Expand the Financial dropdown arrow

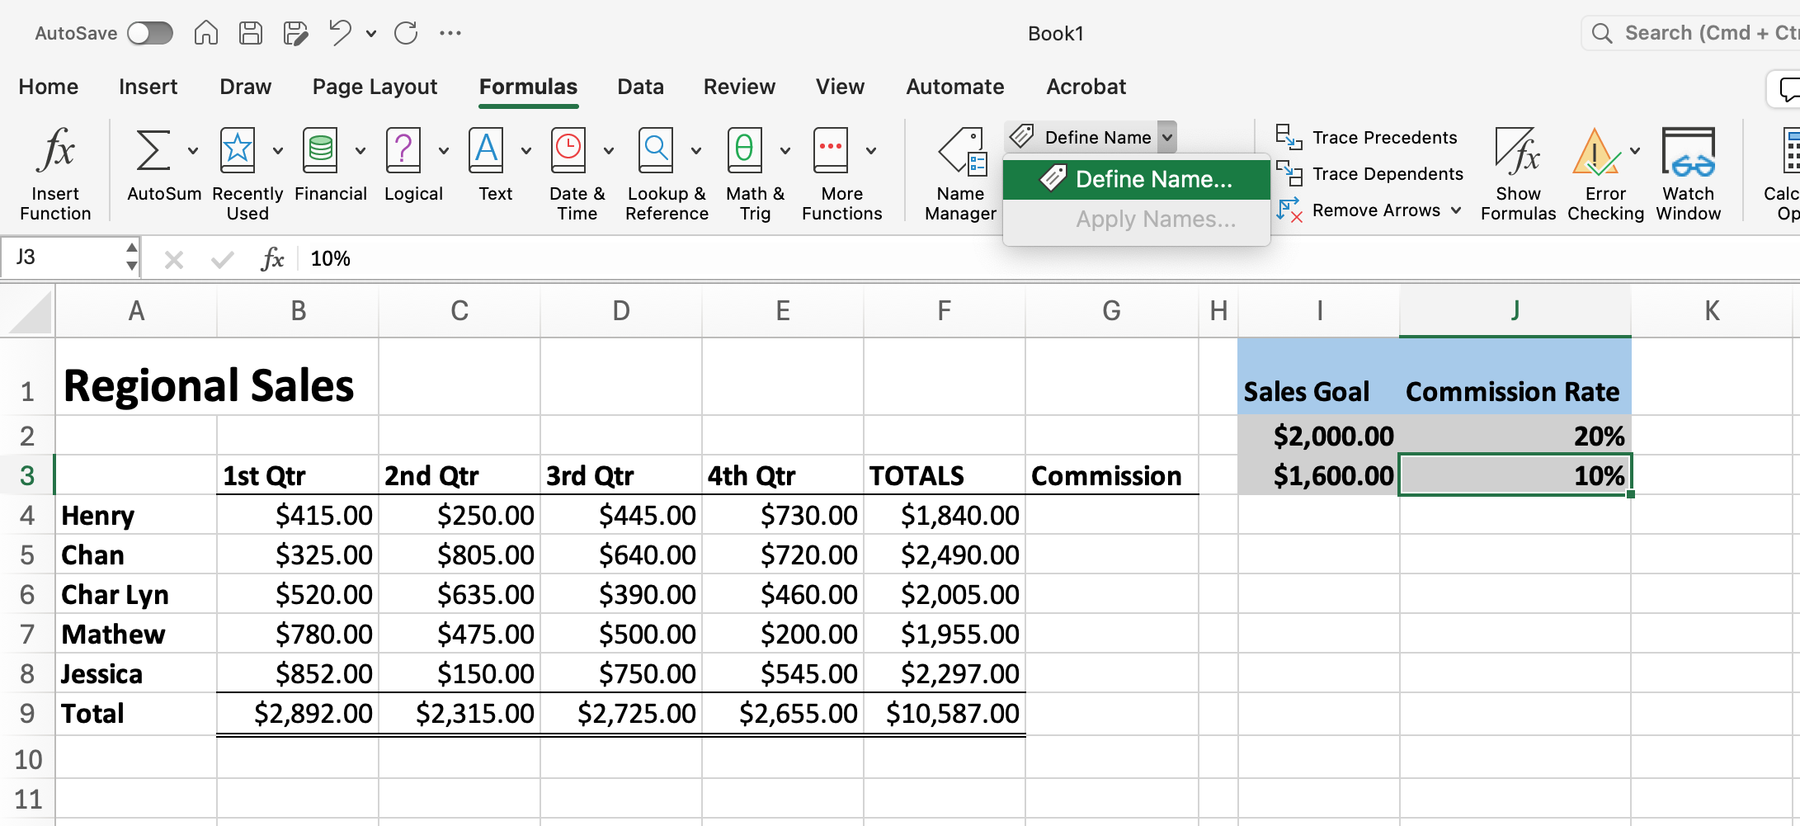360,151
